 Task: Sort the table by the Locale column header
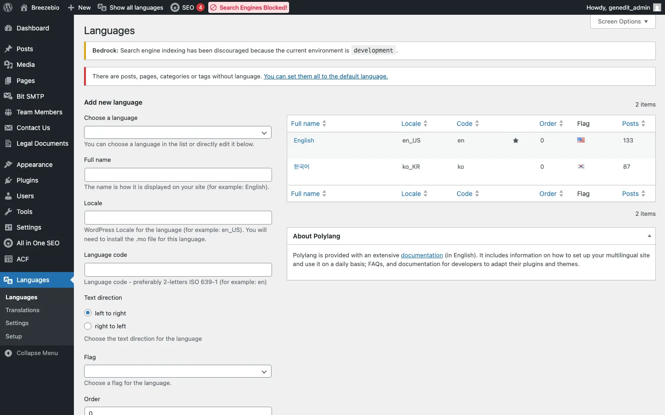pos(411,124)
